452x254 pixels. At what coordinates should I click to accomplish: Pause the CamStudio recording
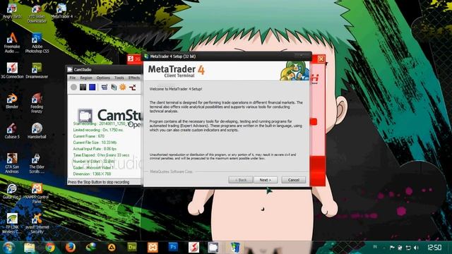(83, 87)
